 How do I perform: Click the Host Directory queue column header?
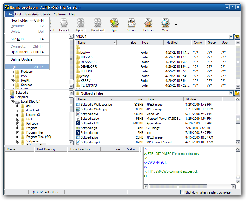(x=51, y=149)
